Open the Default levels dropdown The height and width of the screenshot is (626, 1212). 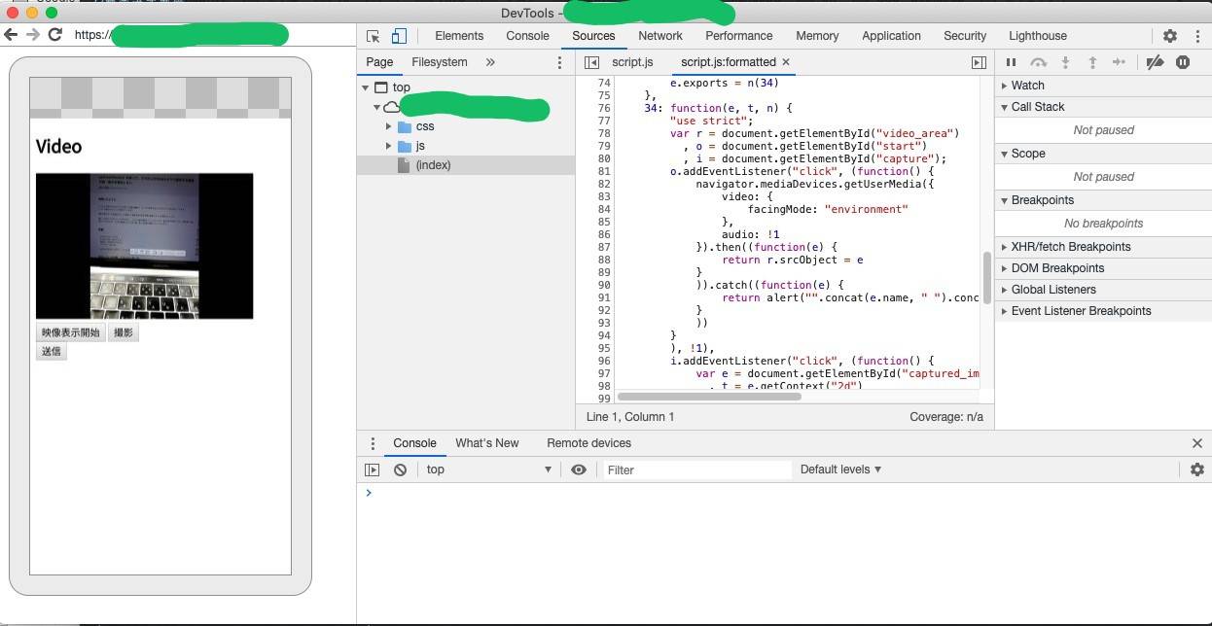840,469
